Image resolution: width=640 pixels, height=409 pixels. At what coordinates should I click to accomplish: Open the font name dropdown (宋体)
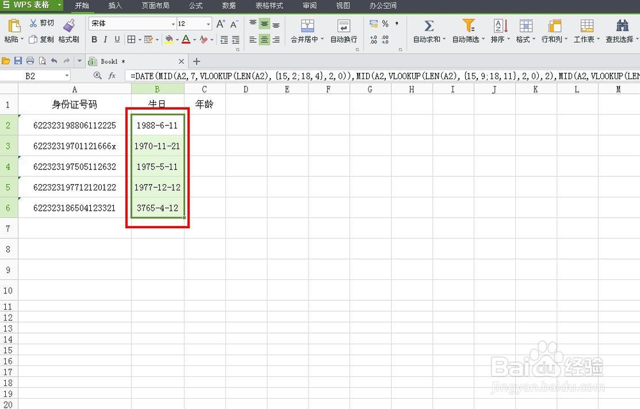(173, 24)
